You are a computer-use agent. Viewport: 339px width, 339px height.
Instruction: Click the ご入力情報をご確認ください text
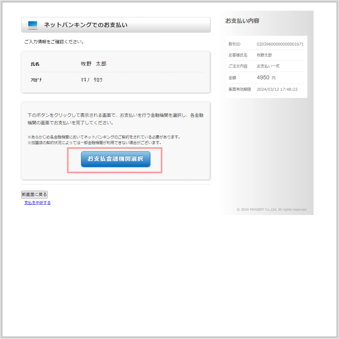click(x=54, y=42)
